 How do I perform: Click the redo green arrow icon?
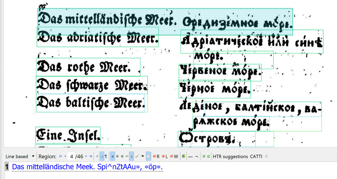point(208,156)
